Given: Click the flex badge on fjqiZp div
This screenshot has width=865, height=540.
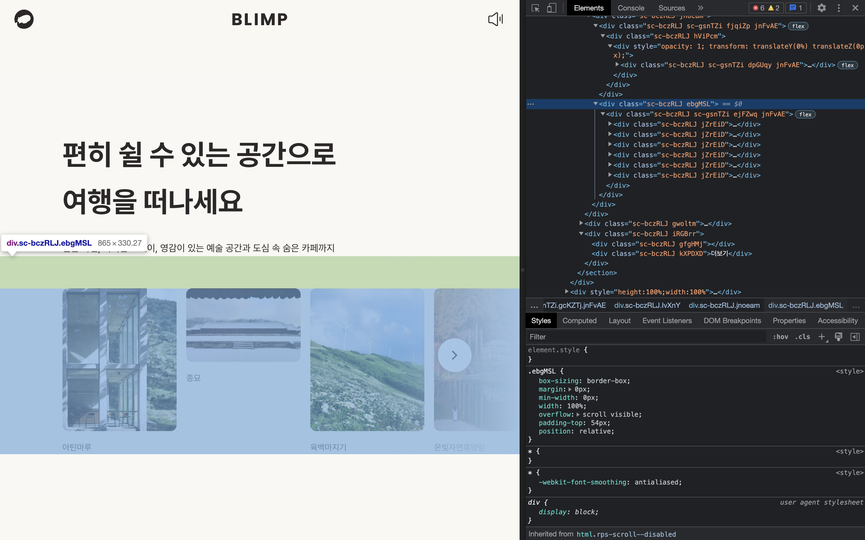Looking at the screenshot, I should click(x=798, y=26).
